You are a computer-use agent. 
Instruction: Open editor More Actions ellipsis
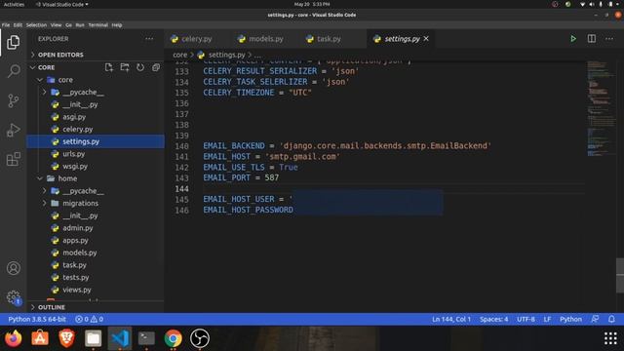[x=609, y=39]
